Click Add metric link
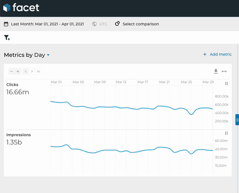Viewport: 239px width, 193px height. (x=217, y=54)
